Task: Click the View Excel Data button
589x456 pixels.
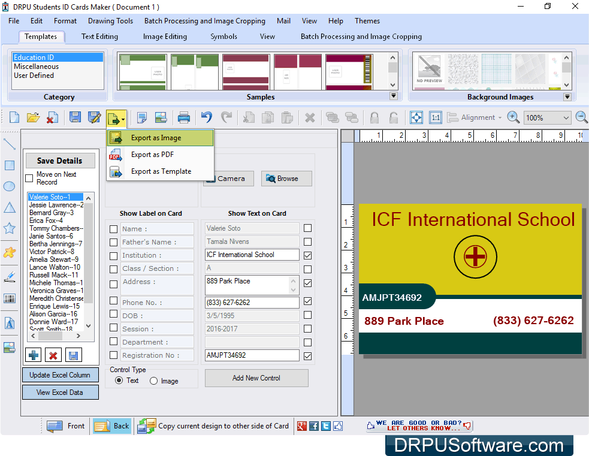Action: 60,392
